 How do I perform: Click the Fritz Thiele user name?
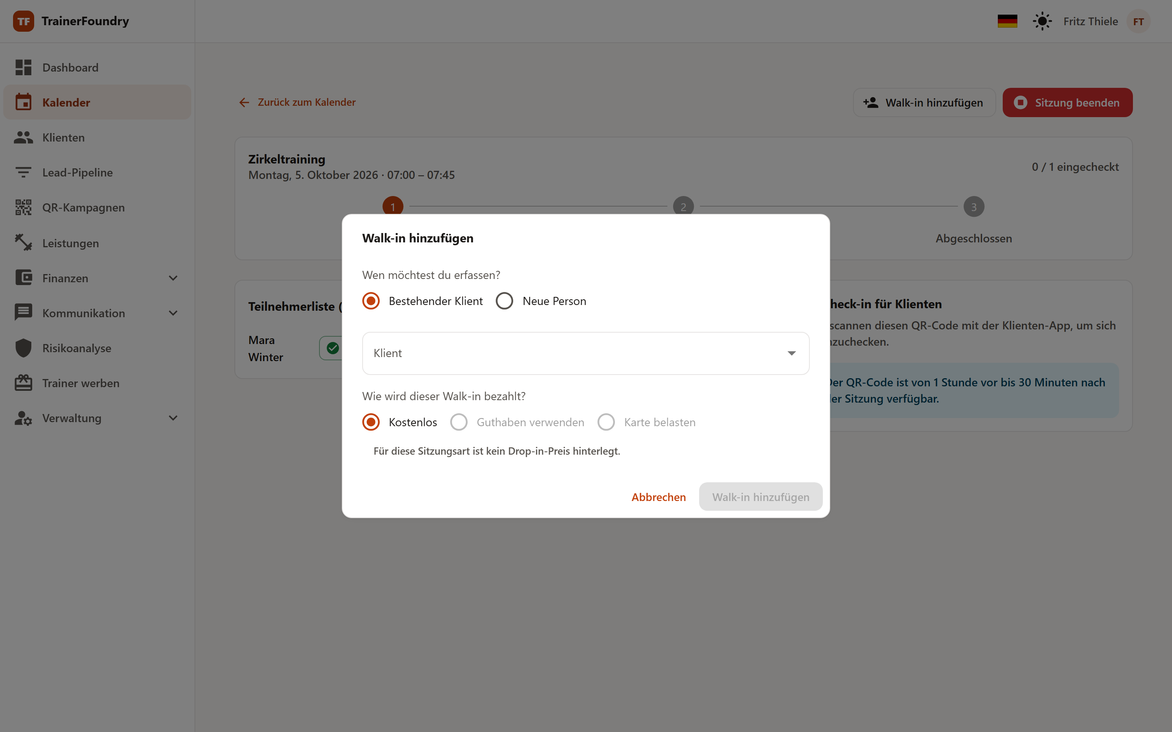click(1090, 21)
